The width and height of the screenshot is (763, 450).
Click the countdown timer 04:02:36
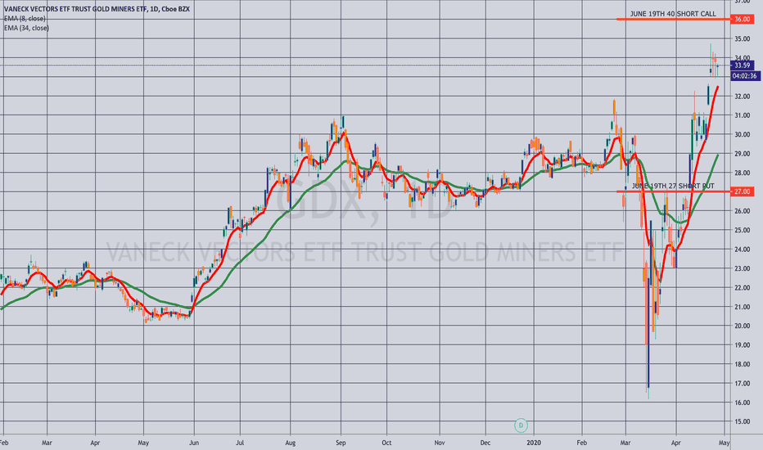pos(745,76)
